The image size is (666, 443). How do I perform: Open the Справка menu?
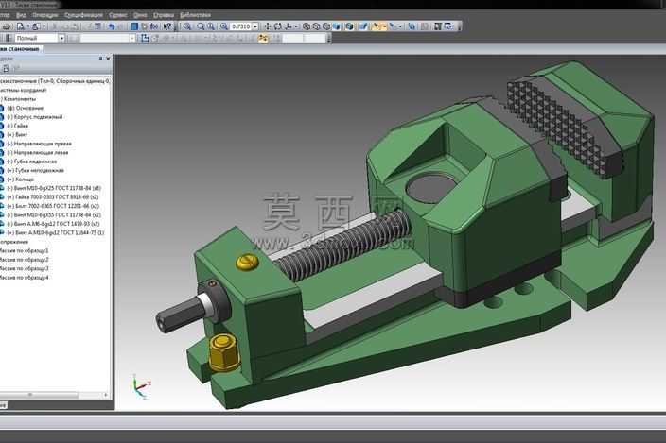click(163, 15)
